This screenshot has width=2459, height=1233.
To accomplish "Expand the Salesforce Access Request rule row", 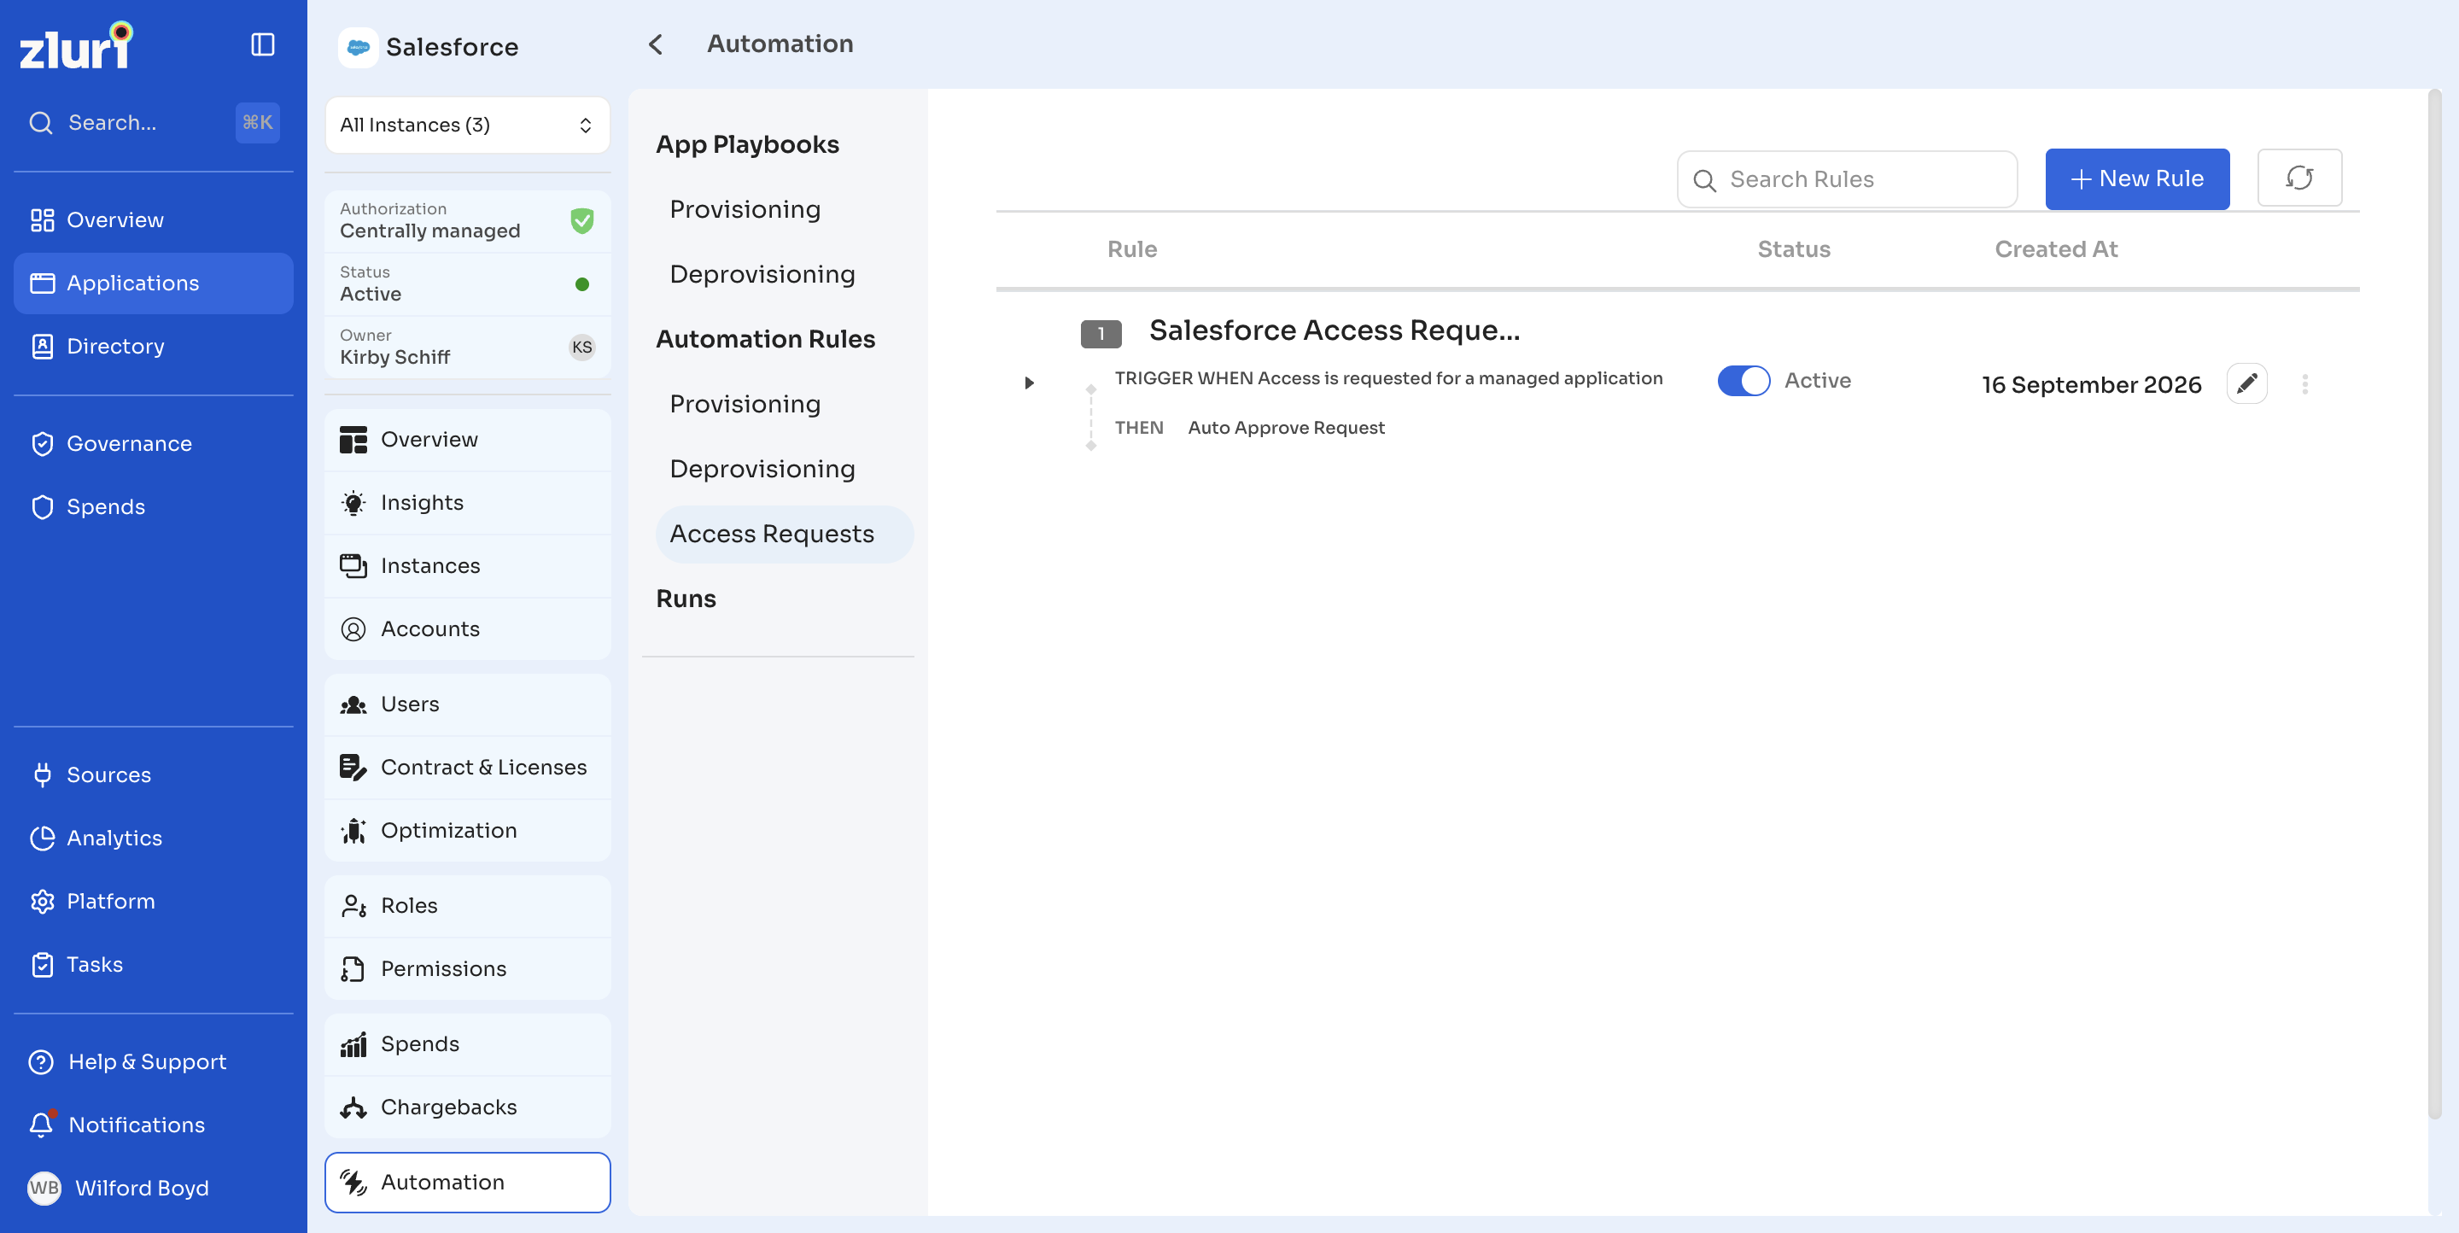I will [x=1029, y=383].
